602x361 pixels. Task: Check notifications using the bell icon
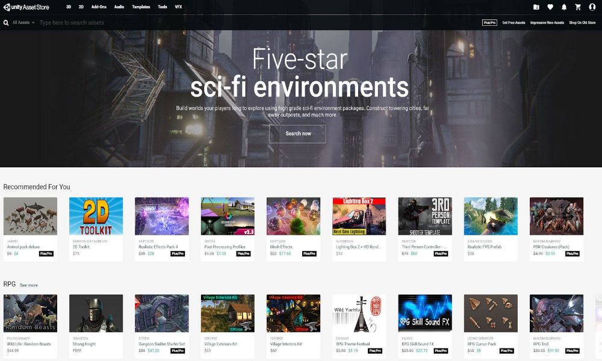563,7
